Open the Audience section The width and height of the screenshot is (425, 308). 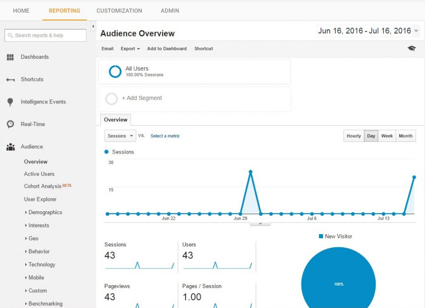[31, 147]
